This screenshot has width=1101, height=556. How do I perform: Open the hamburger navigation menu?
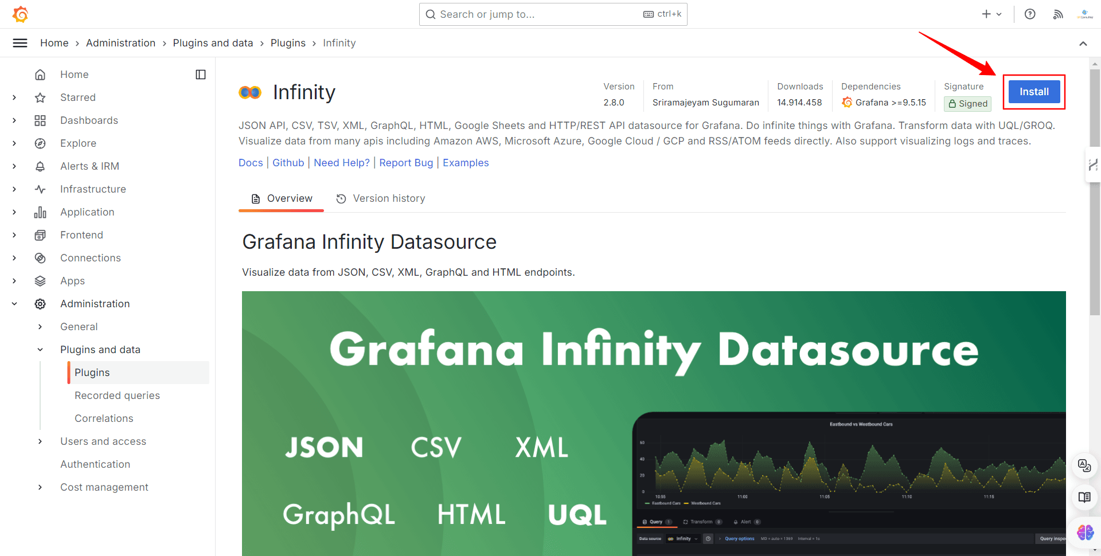tap(20, 43)
